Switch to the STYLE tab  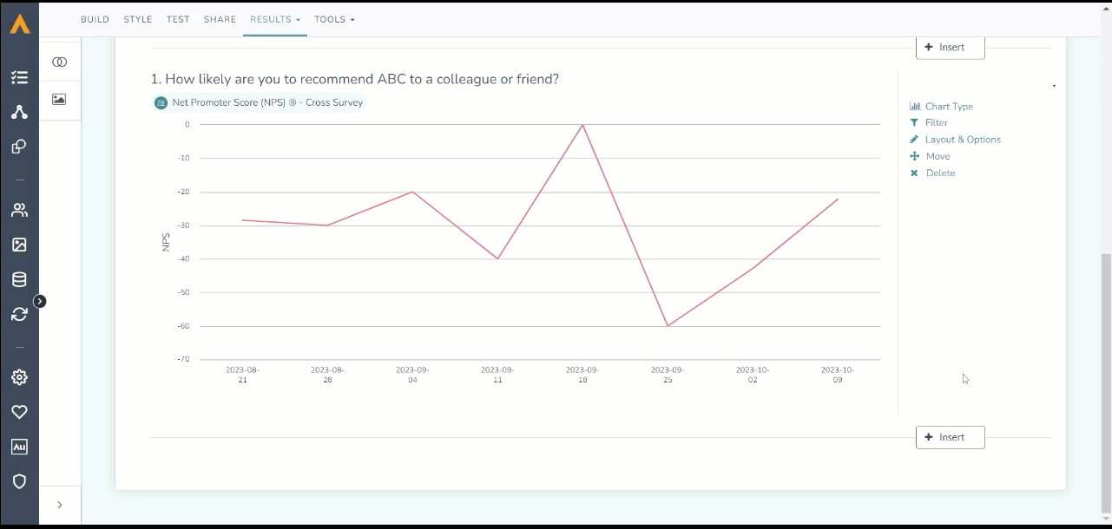pos(138,19)
